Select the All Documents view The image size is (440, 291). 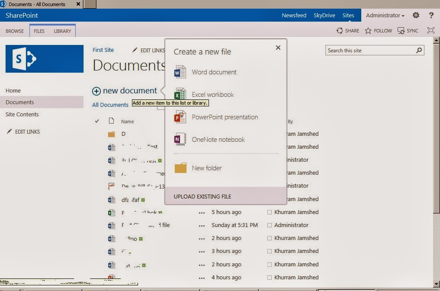[110, 105]
